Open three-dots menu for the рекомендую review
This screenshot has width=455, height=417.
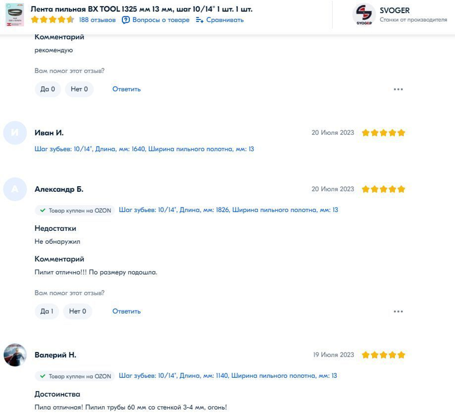pos(398,89)
